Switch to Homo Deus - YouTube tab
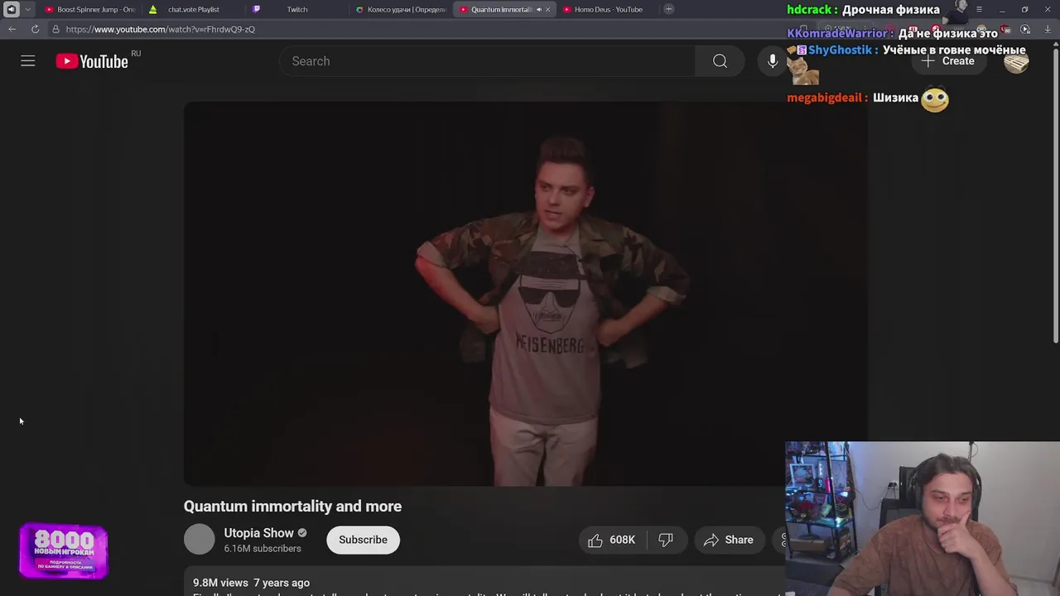This screenshot has width=1060, height=596. pyautogui.click(x=608, y=9)
